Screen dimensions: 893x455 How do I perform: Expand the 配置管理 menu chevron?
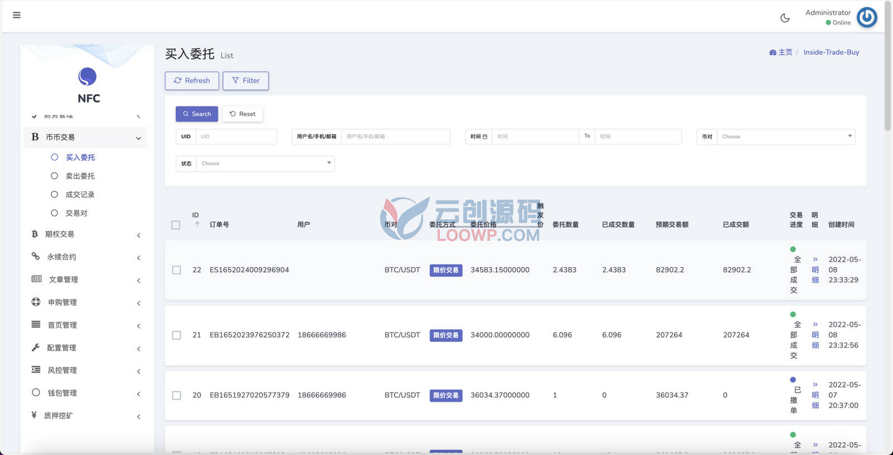click(x=138, y=348)
